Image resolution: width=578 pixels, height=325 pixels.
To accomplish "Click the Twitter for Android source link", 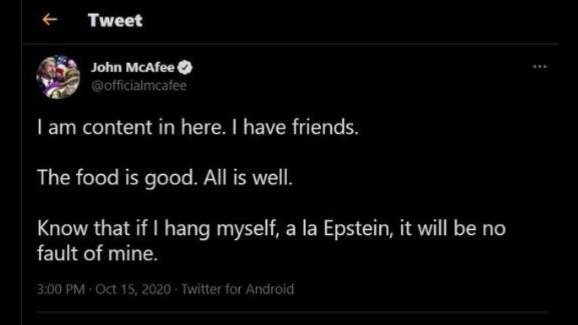I will click(x=238, y=289).
